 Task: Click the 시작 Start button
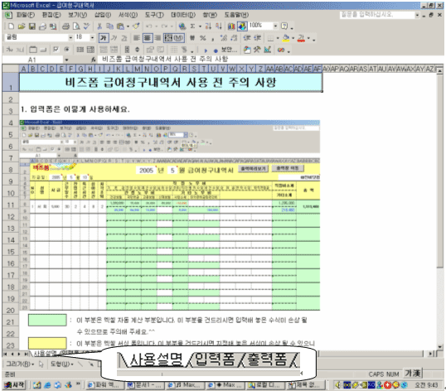pos(14,384)
